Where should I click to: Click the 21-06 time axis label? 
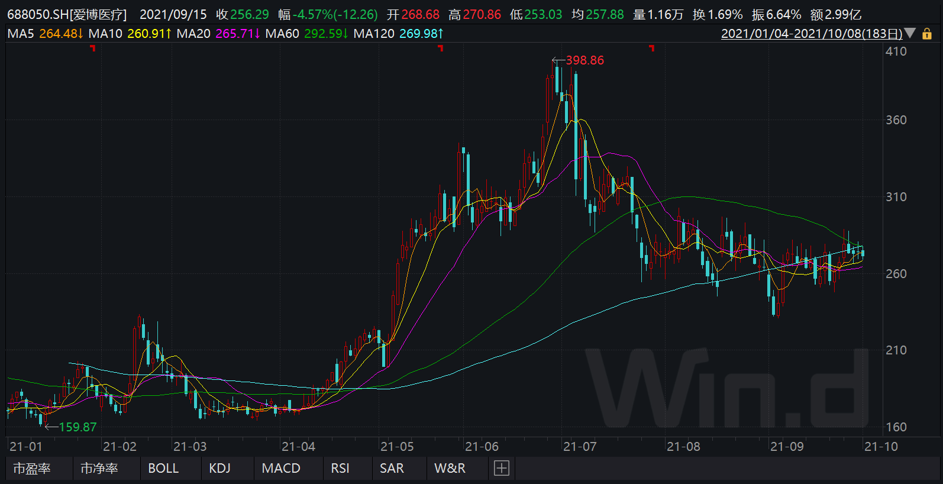(x=482, y=447)
